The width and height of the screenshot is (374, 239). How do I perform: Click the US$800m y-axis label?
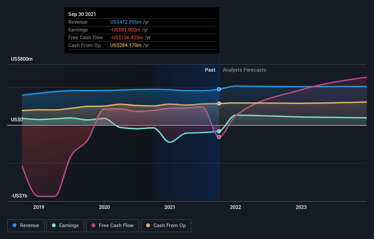click(22, 59)
